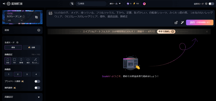Expand the 高級設定 section
This screenshot has width=216, height=101.
22,97
